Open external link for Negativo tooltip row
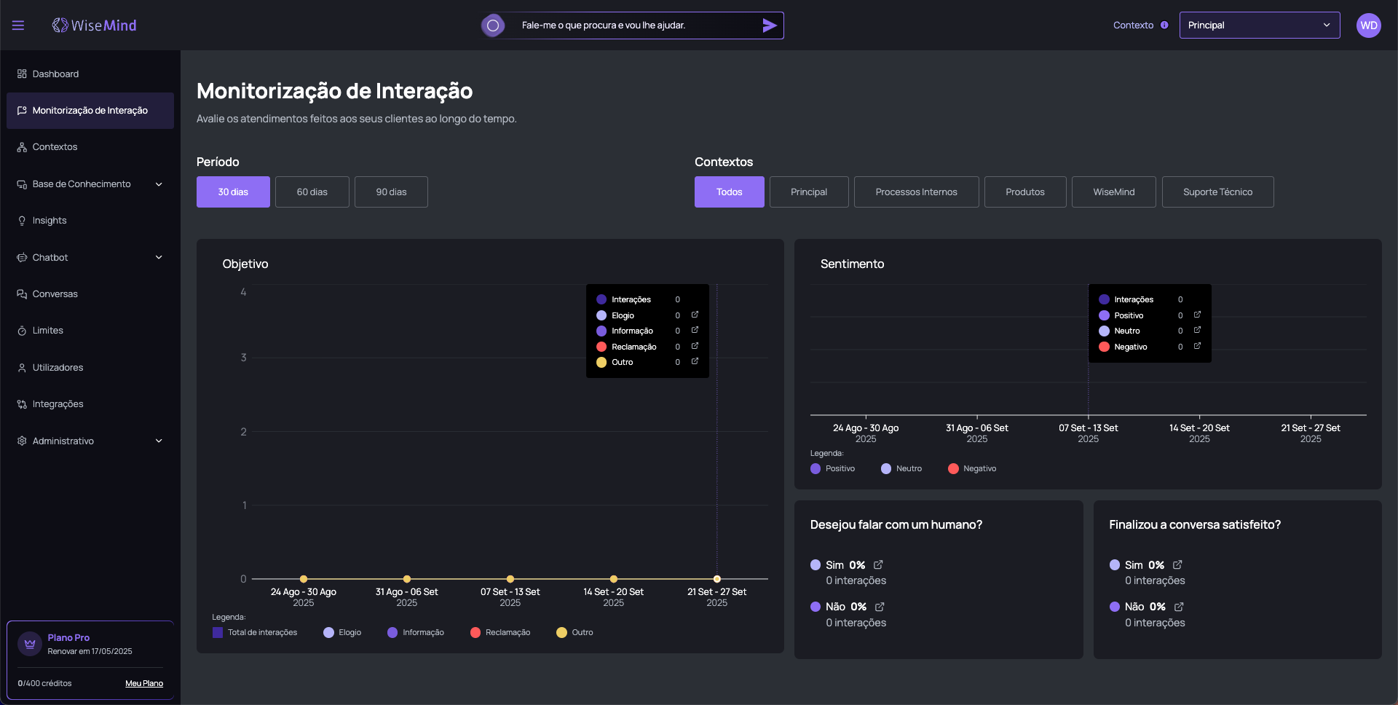This screenshot has width=1398, height=705. coord(1197,346)
